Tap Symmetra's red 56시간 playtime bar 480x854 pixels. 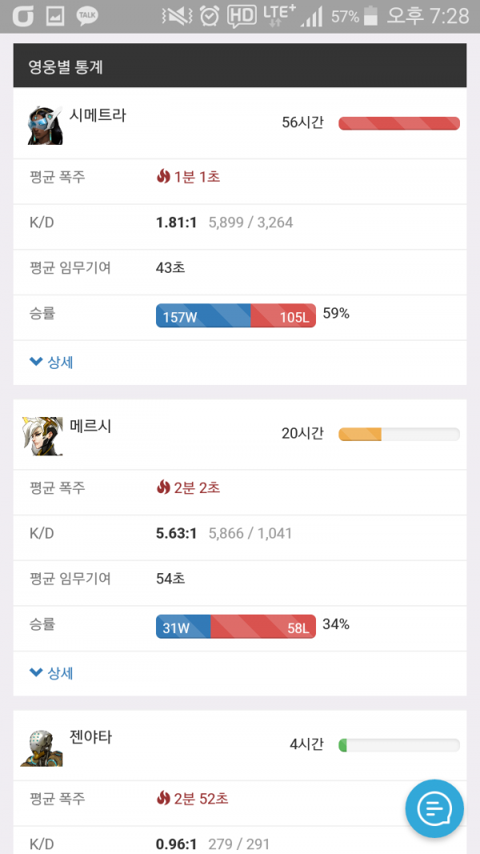[x=399, y=123]
